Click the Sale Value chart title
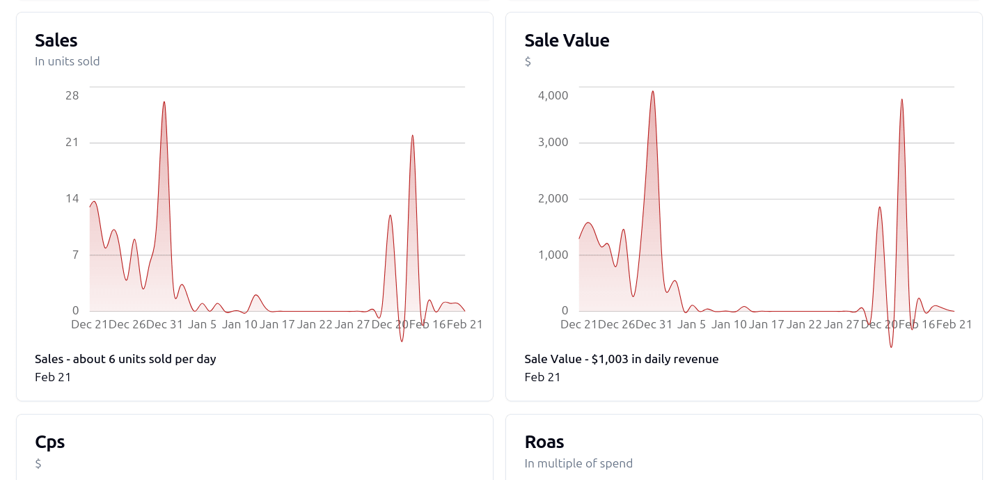The height and width of the screenshot is (480, 1001). [x=567, y=40]
